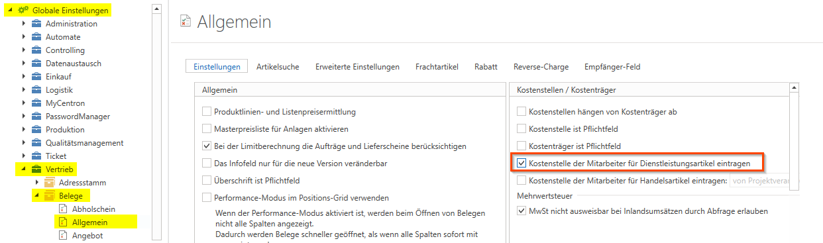Expand the Logistik node arrow
Image resolution: width=823 pixels, height=243 pixels.
coord(24,90)
